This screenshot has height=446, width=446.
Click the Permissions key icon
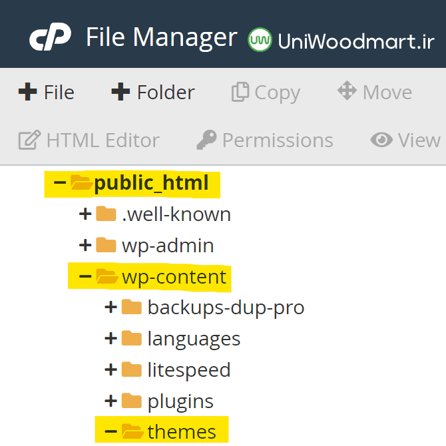(206, 140)
